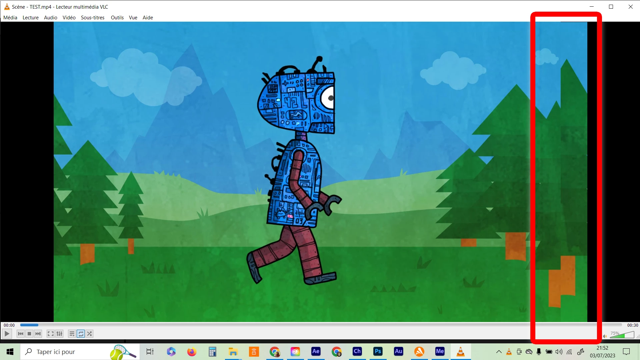
Task: Expand the Sous-titres menu
Action: pyautogui.click(x=93, y=17)
